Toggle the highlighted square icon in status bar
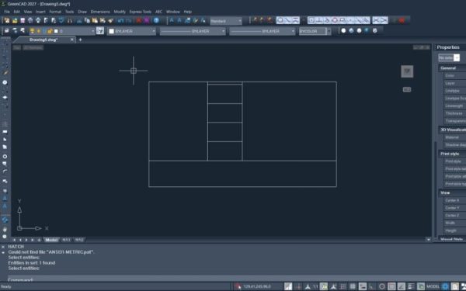The height and width of the screenshot is (291, 466). (391, 286)
